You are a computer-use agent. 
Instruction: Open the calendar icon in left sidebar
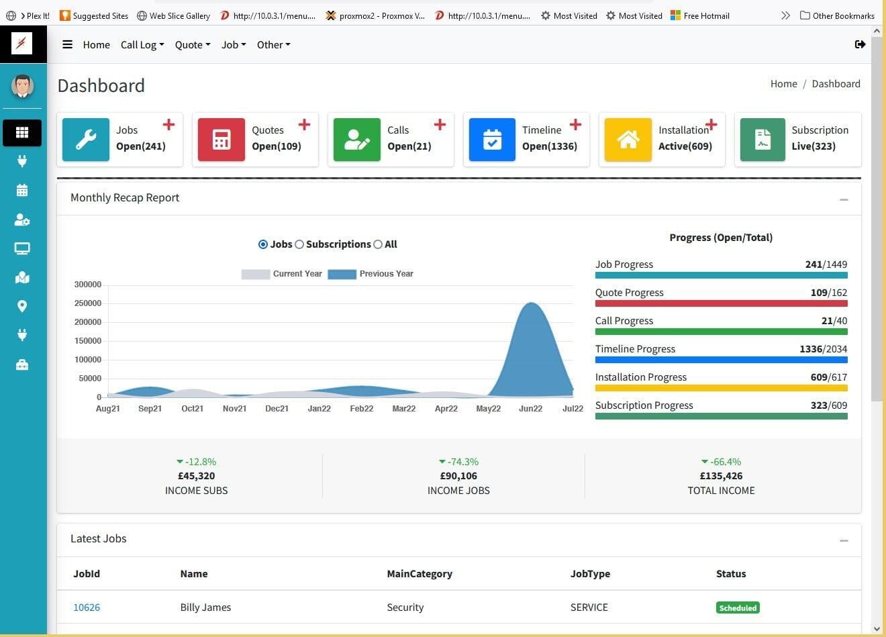[22, 190]
